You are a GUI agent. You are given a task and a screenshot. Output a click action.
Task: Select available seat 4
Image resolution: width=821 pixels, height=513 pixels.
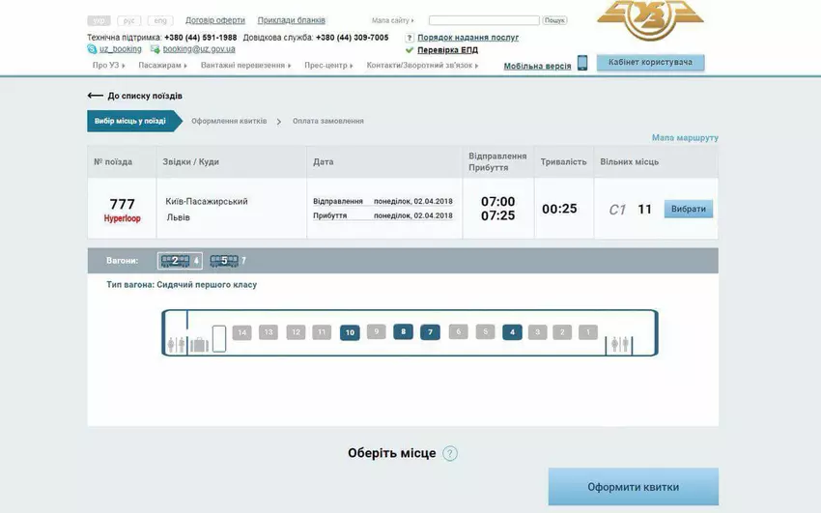512,332
